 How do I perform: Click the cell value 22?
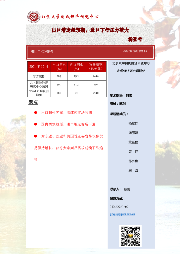[76, 93]
